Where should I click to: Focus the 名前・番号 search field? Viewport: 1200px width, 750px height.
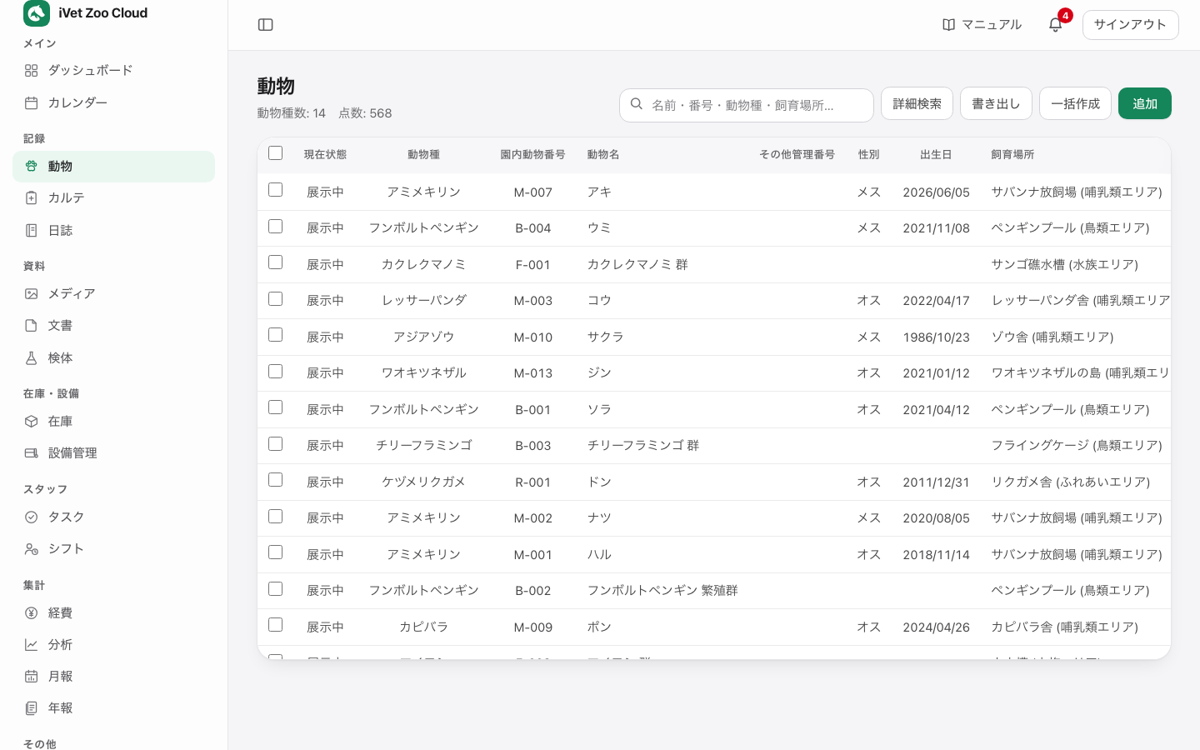tap(747, 105)
